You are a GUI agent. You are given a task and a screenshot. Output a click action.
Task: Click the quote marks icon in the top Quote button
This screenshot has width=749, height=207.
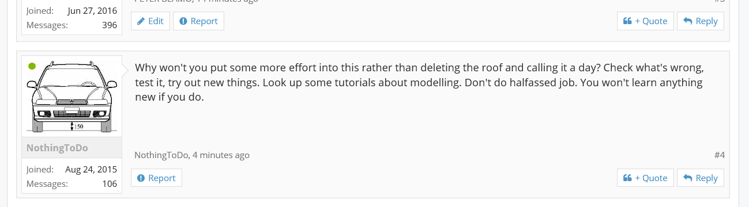tap(627, 21)
